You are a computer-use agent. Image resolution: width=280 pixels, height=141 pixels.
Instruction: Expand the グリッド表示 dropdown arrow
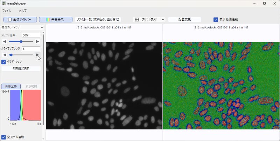(163, 20)
